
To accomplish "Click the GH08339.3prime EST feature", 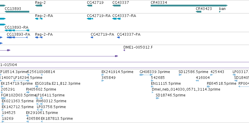I will (146, 75).
